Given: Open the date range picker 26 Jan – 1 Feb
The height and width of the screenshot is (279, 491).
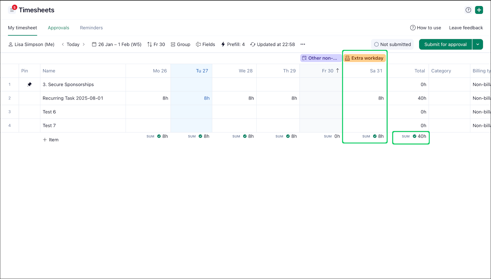Looking at the screenshot, I should (x=117, y=44).
